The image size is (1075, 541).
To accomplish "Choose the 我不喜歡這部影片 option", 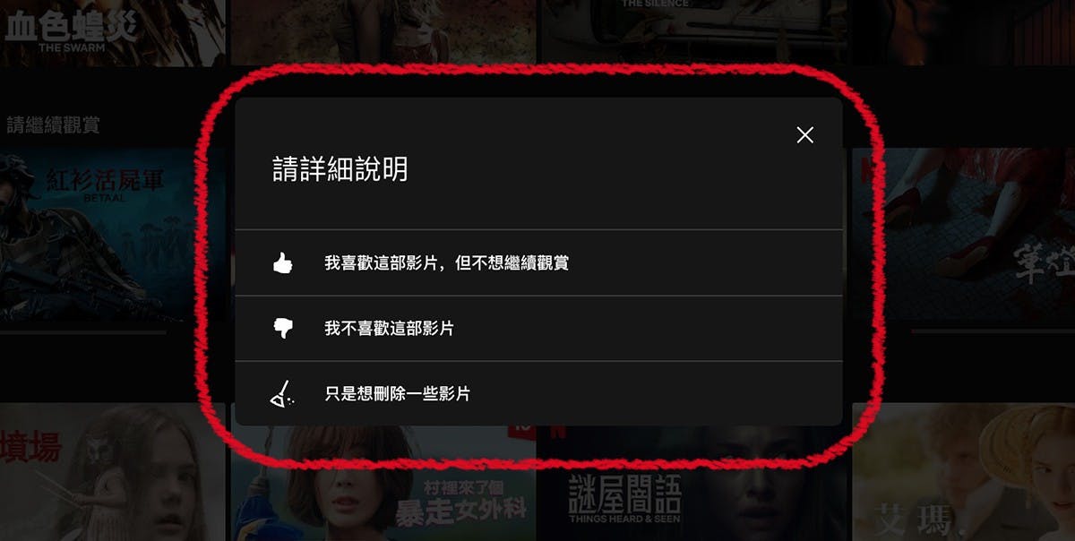I will (538, 329).
